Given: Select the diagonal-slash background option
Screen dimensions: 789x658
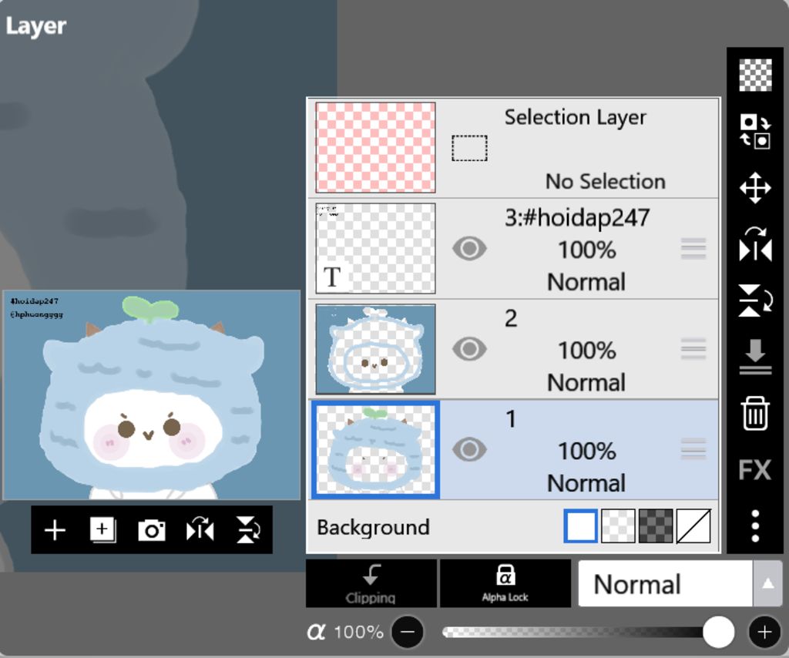Looking at the screenshot, I should coord(693,526).
